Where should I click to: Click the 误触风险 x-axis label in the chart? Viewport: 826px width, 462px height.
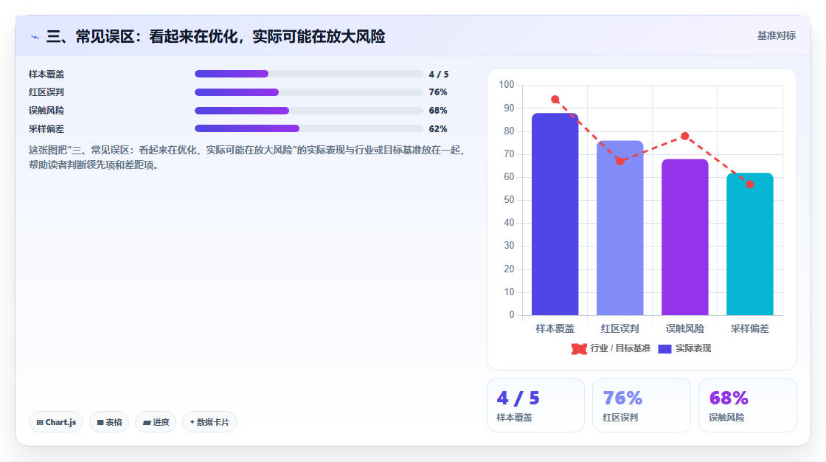point(685,328)
